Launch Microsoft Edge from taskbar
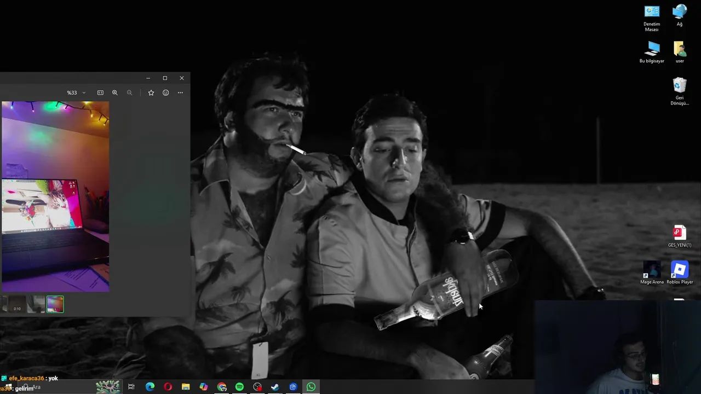 point(150,387)
